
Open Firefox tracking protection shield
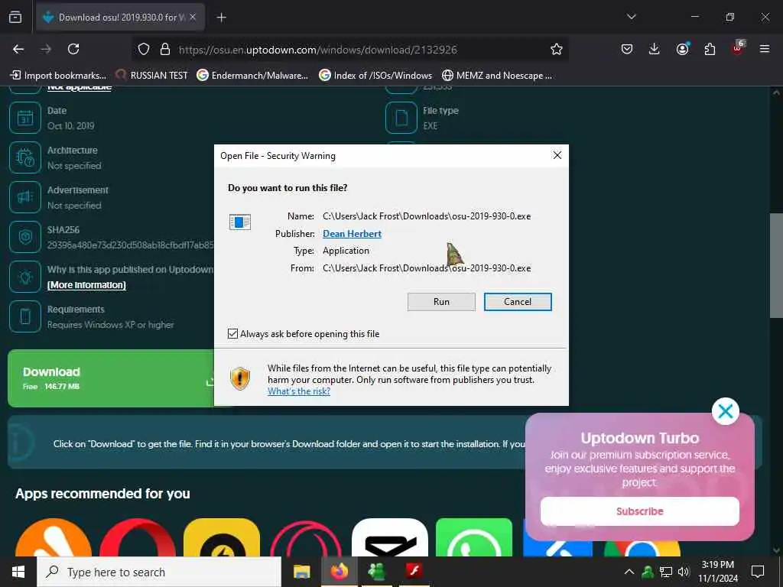[144, 49]
